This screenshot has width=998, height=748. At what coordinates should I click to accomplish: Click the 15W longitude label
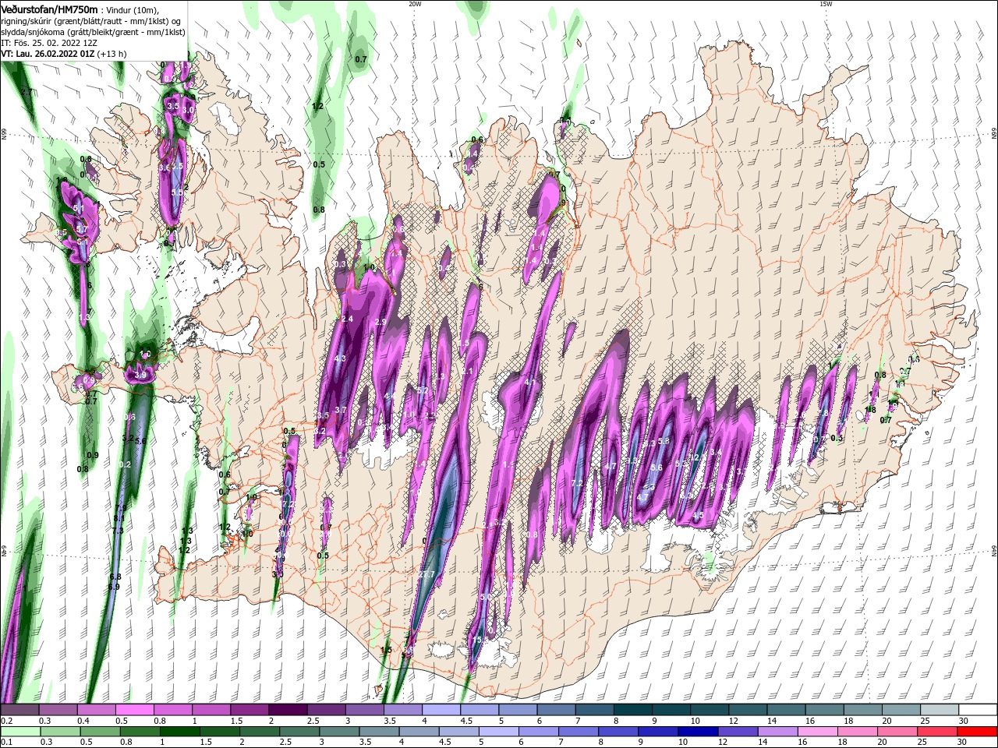point(825,4)
